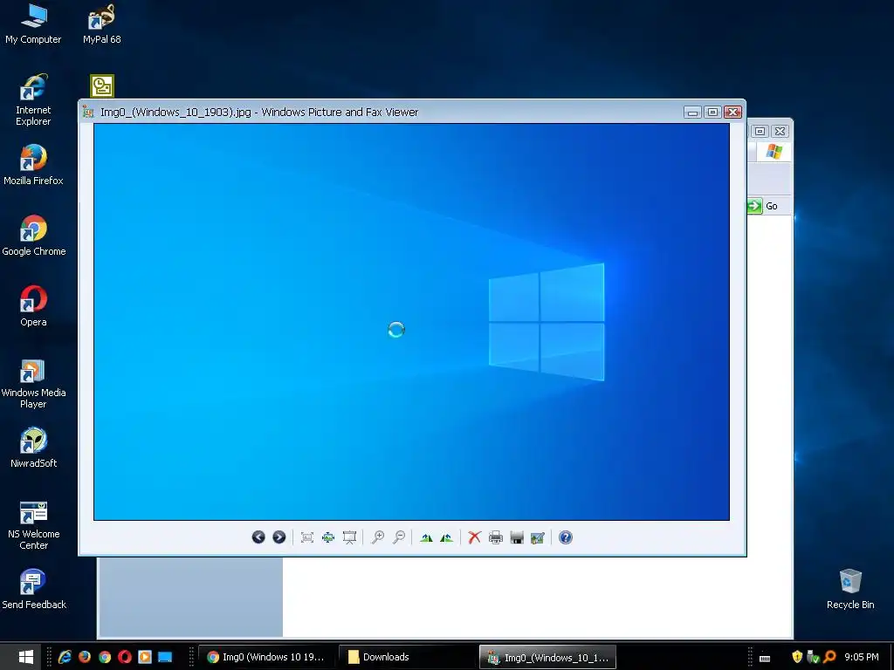Open Picture and Fax Viewer help
The image size is (894, 670).
click(566, 537)
